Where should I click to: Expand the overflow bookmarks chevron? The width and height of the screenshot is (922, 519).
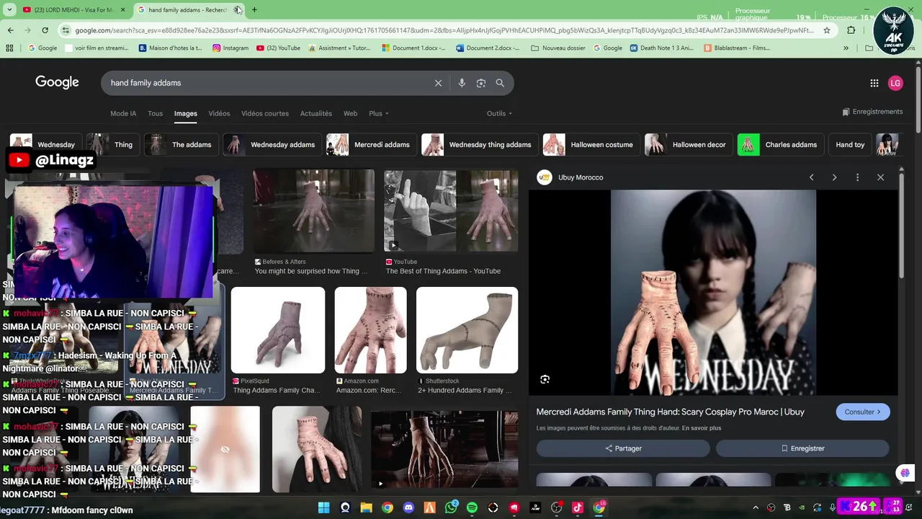tap(846, 48)
